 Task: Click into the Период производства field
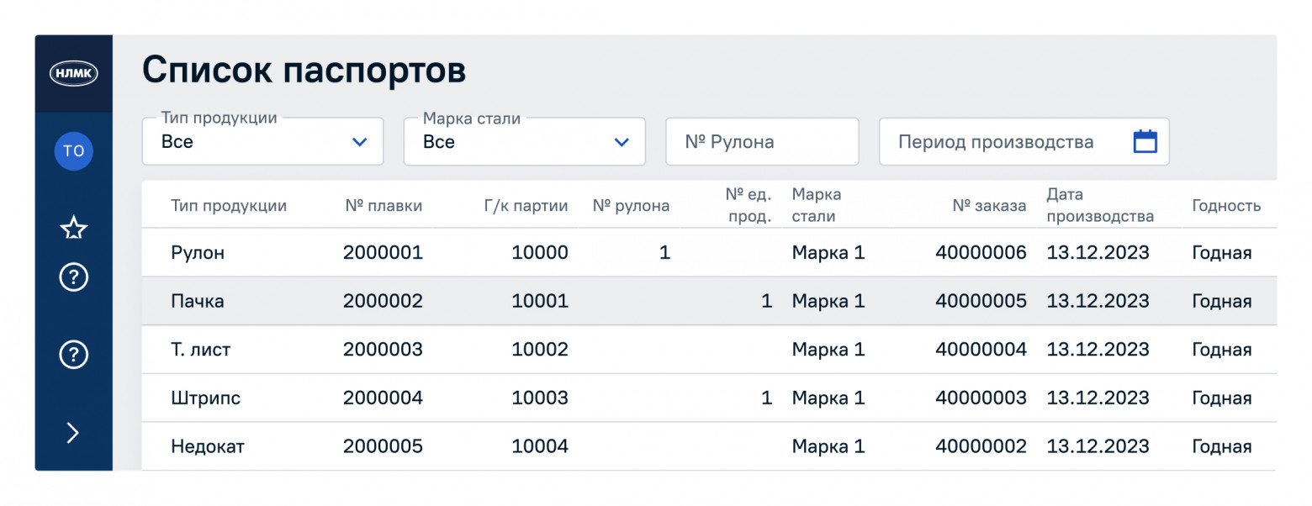coord(1001,141)
